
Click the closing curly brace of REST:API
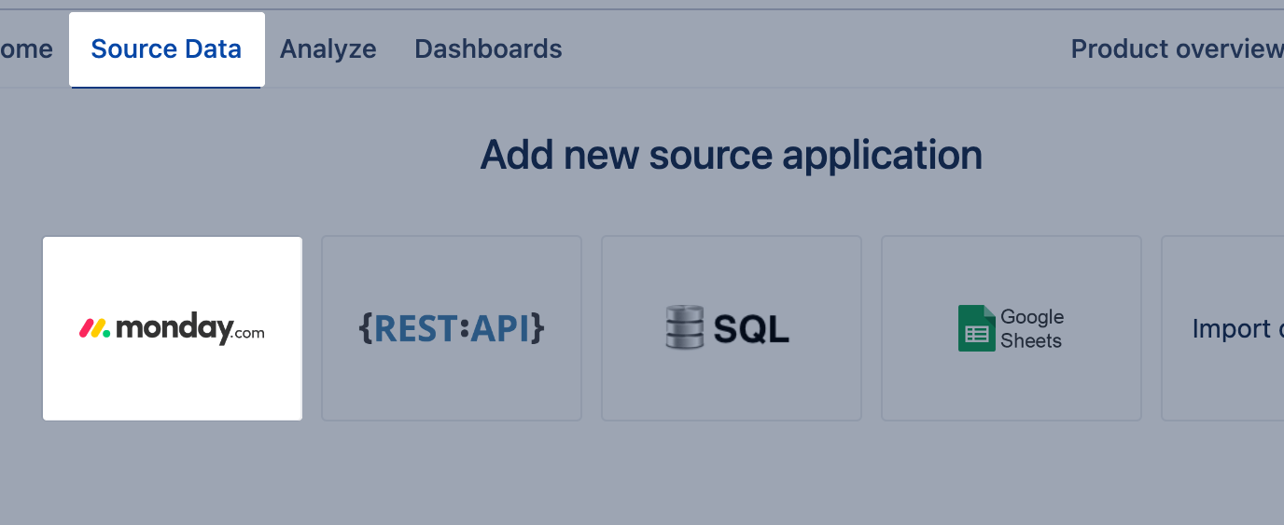537,328
